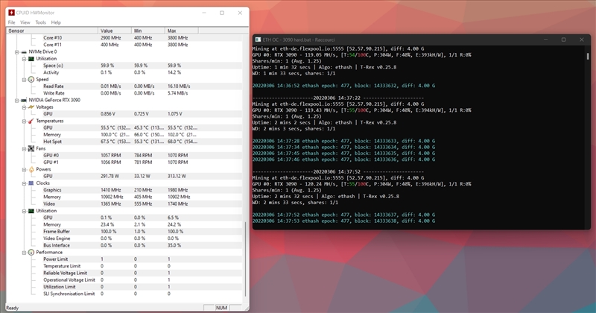Collapse the Voltages group
This screenshot has height=313, width=596.
(x=24, y=107)
